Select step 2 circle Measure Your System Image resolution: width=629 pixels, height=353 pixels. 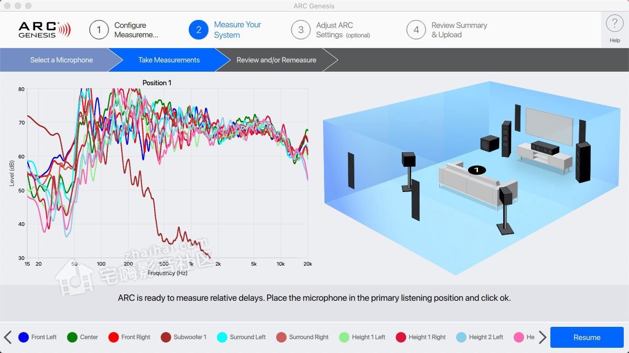pos(199,30)
